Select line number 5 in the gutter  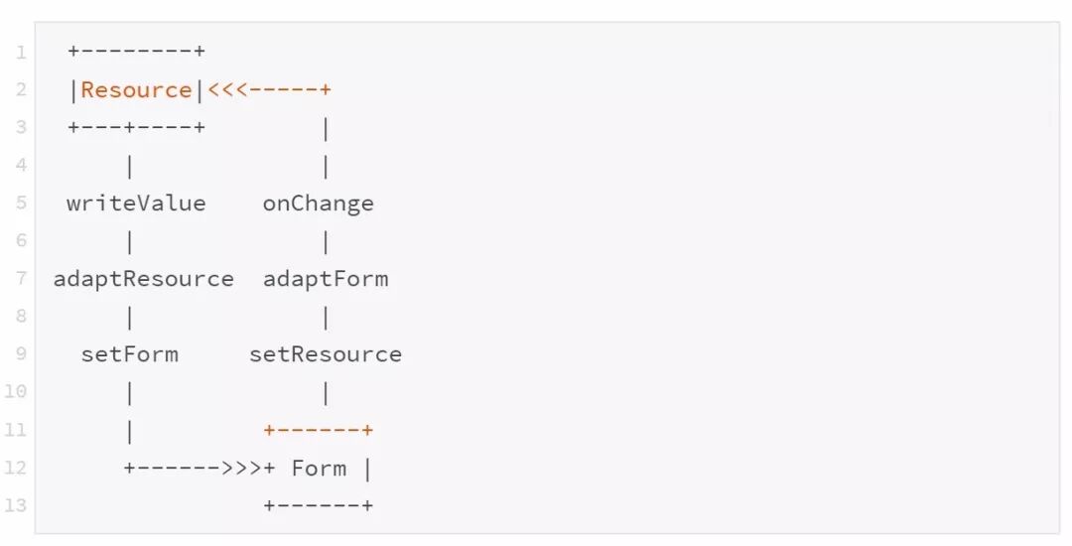coord(22,204)
